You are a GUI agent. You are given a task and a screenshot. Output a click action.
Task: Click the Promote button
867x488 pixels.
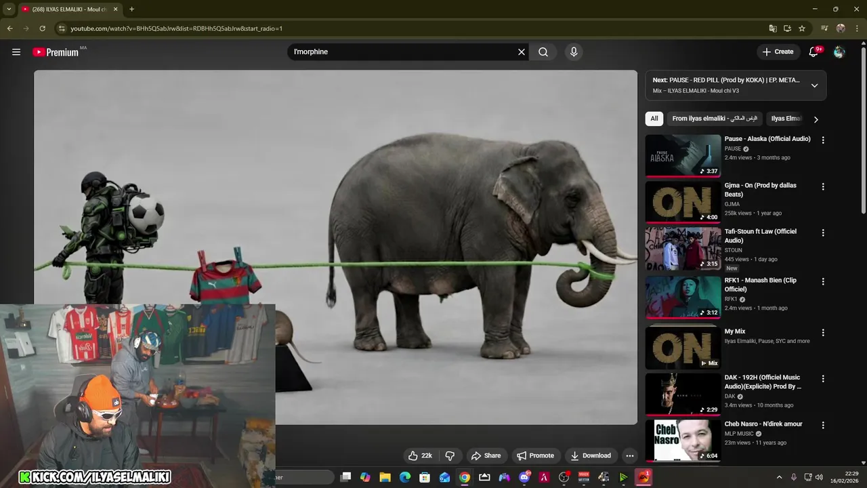tap(535, 455)
